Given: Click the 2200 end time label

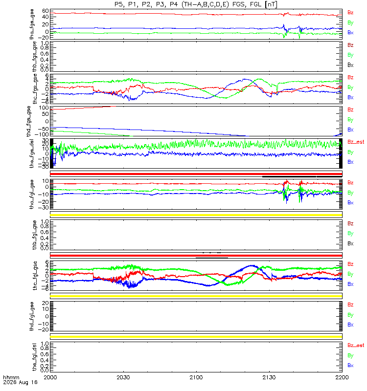Looking at the screenshot, I should point(342,377).
